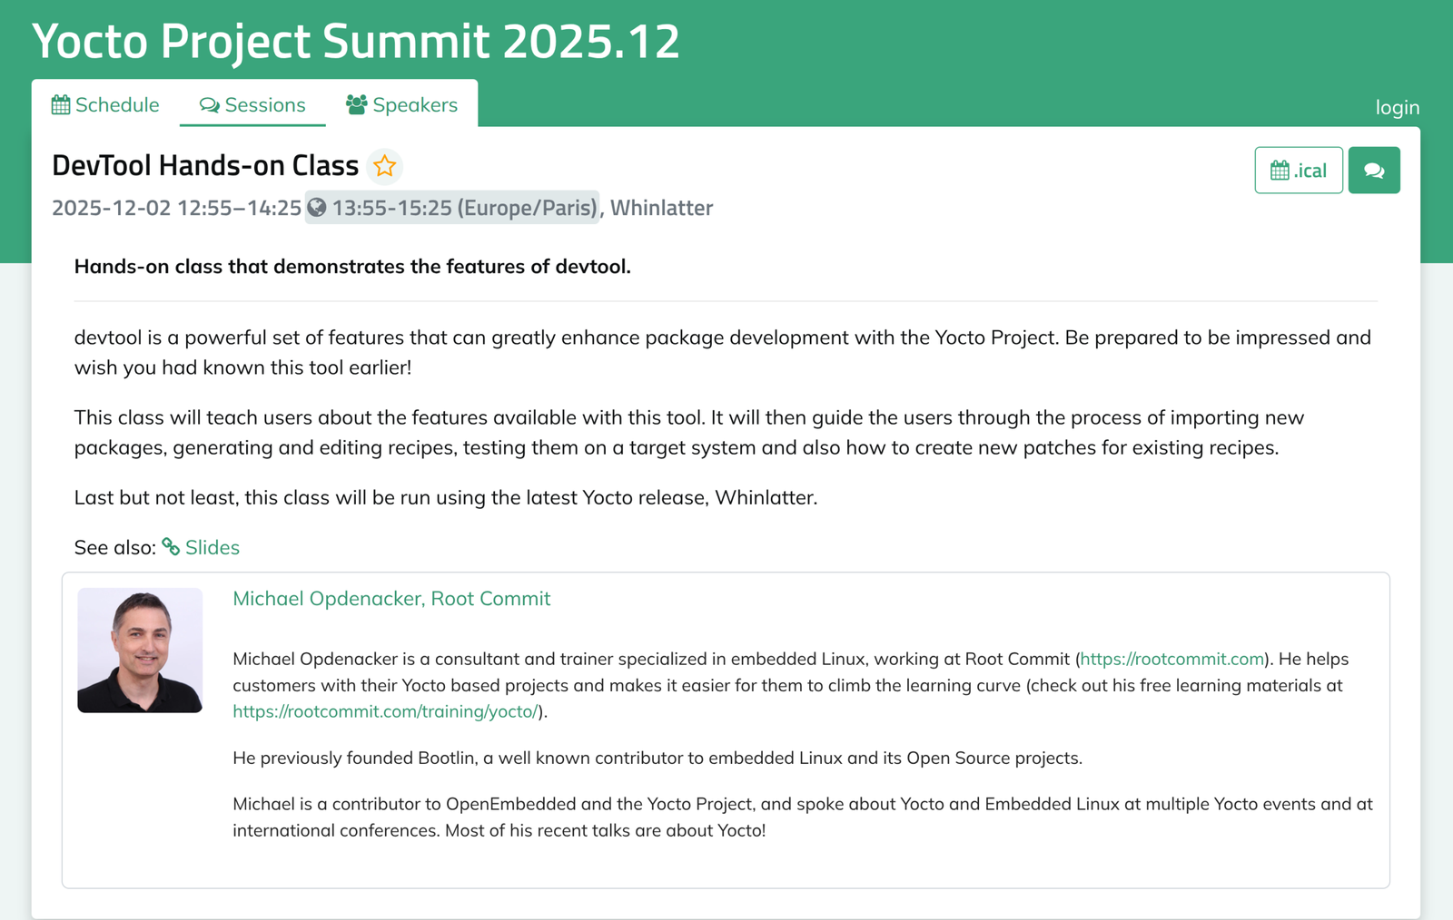Click the green comment bubble button top right
Viewport: 1453px width, 920px height.
coord(1374,170)
